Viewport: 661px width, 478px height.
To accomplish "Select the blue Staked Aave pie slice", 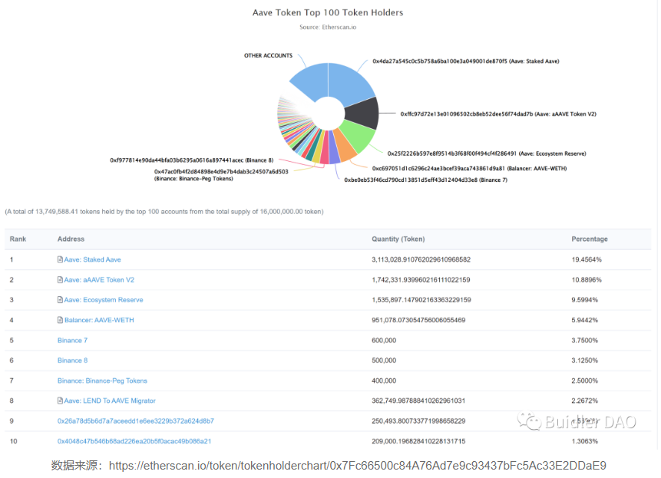I will 349,84.
